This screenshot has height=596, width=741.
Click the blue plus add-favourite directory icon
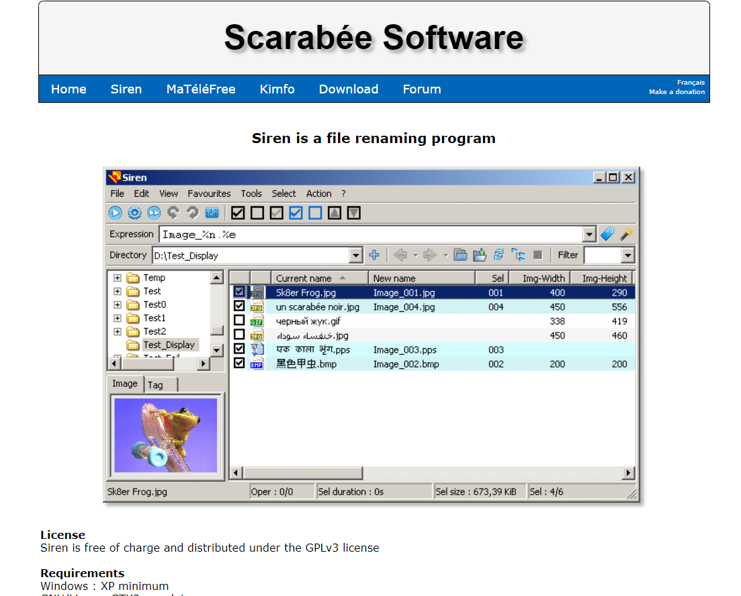click(x=374, y=255)
